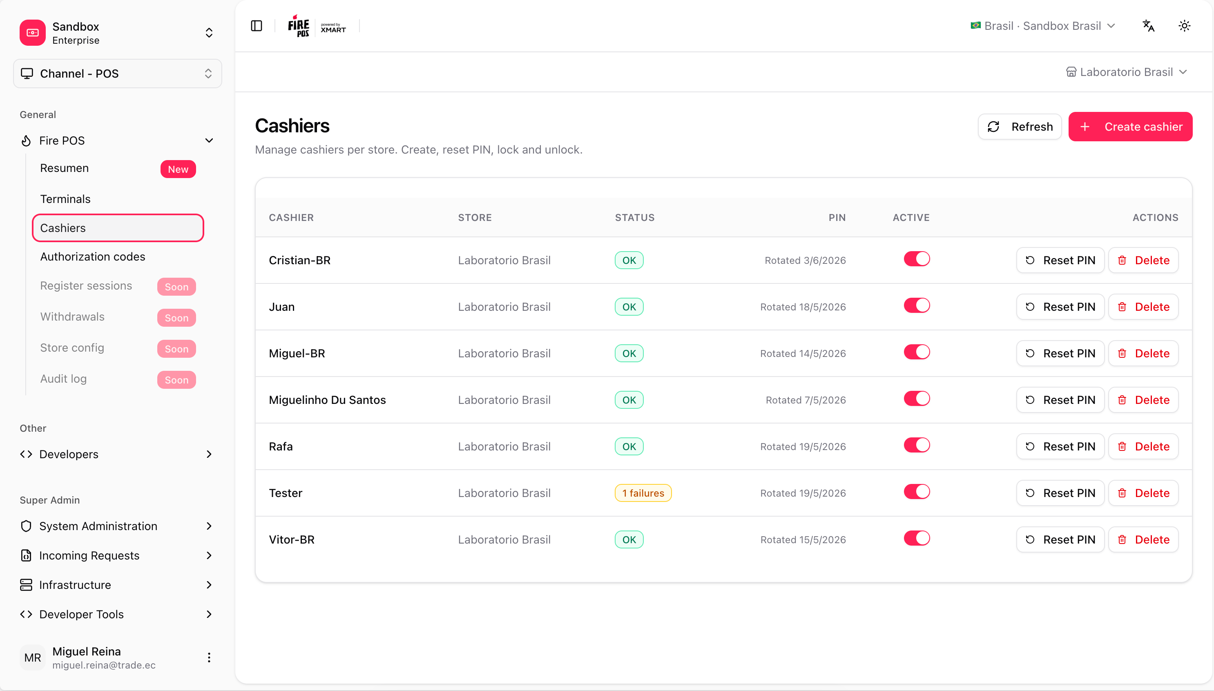This screenshot has height=691, width=1214.
Task: Toggle the sidebar panel icon
Action: [x=256, y=26]
